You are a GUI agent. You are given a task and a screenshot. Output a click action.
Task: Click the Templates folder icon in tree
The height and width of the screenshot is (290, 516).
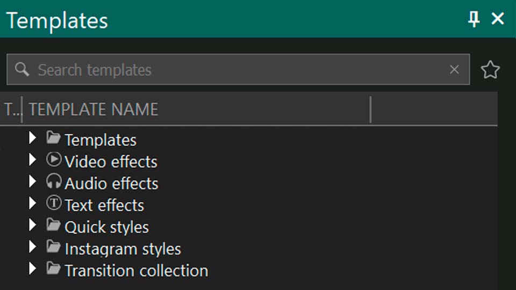pyautogui.click(x=53, y=137)
